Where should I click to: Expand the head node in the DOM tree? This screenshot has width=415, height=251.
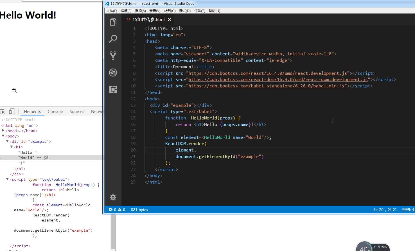(x=3, y=131)
